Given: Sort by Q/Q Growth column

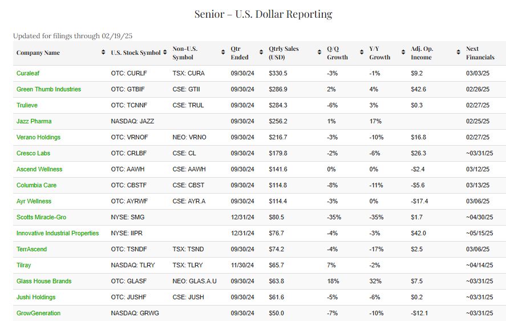Looking at the screenshot, I should tap(337, 53).
